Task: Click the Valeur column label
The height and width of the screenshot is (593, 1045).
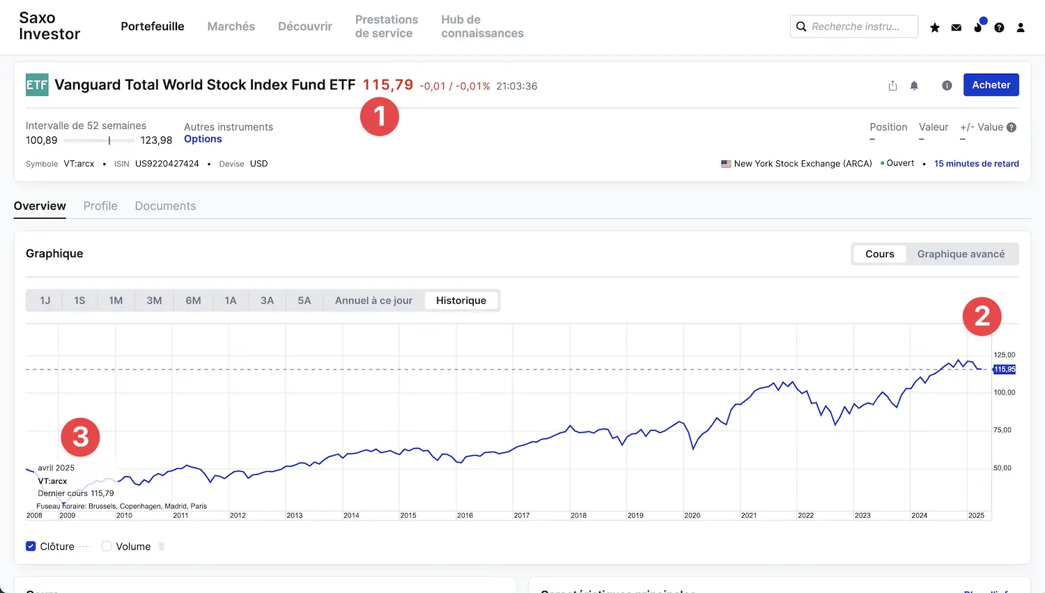Action: (934, 127)
